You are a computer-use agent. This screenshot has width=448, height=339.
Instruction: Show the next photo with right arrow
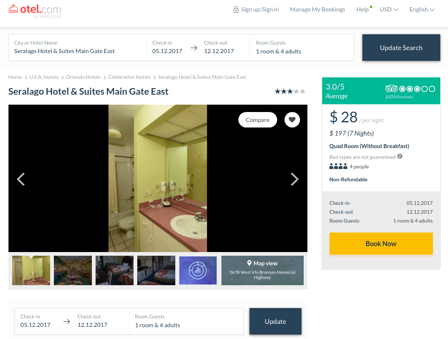(x=294, y=179)
